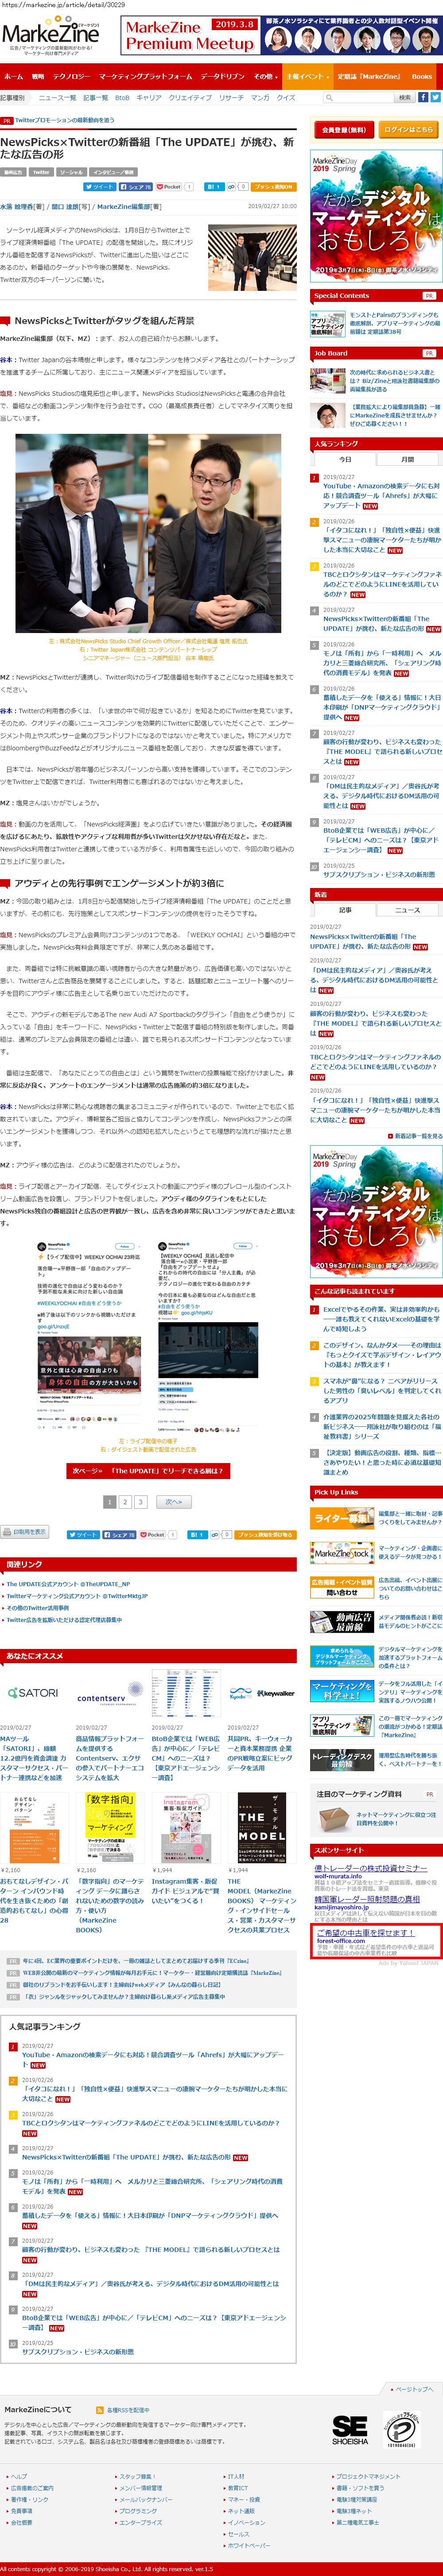Open the キャリア link in the sub navigation
This screenshot has height=2576, width=443.
point(149,98)
